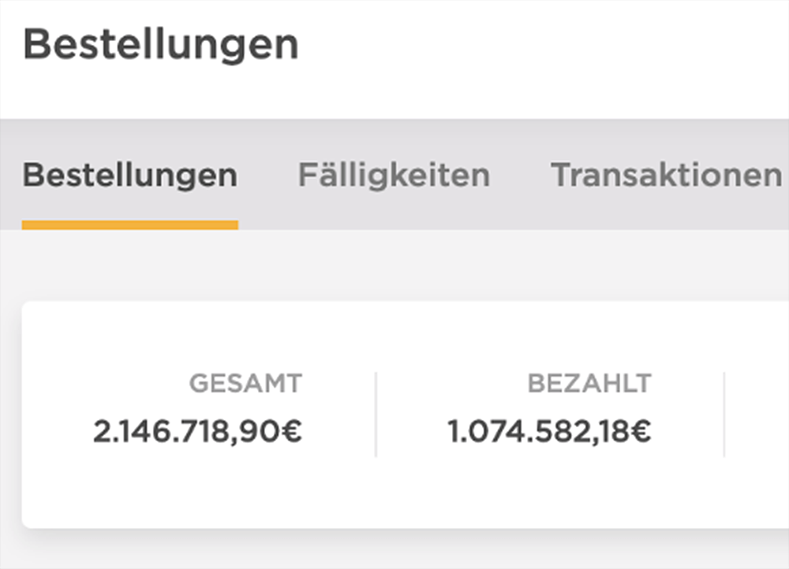Screen dimensions: 789x569
Task: Click the euro sign in the GESAMT amount
Action: 293,431
